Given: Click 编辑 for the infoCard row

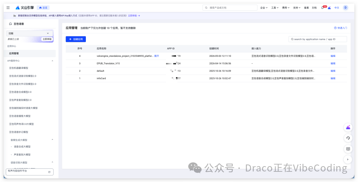Looking at the screenshot, I should point(333,79).
